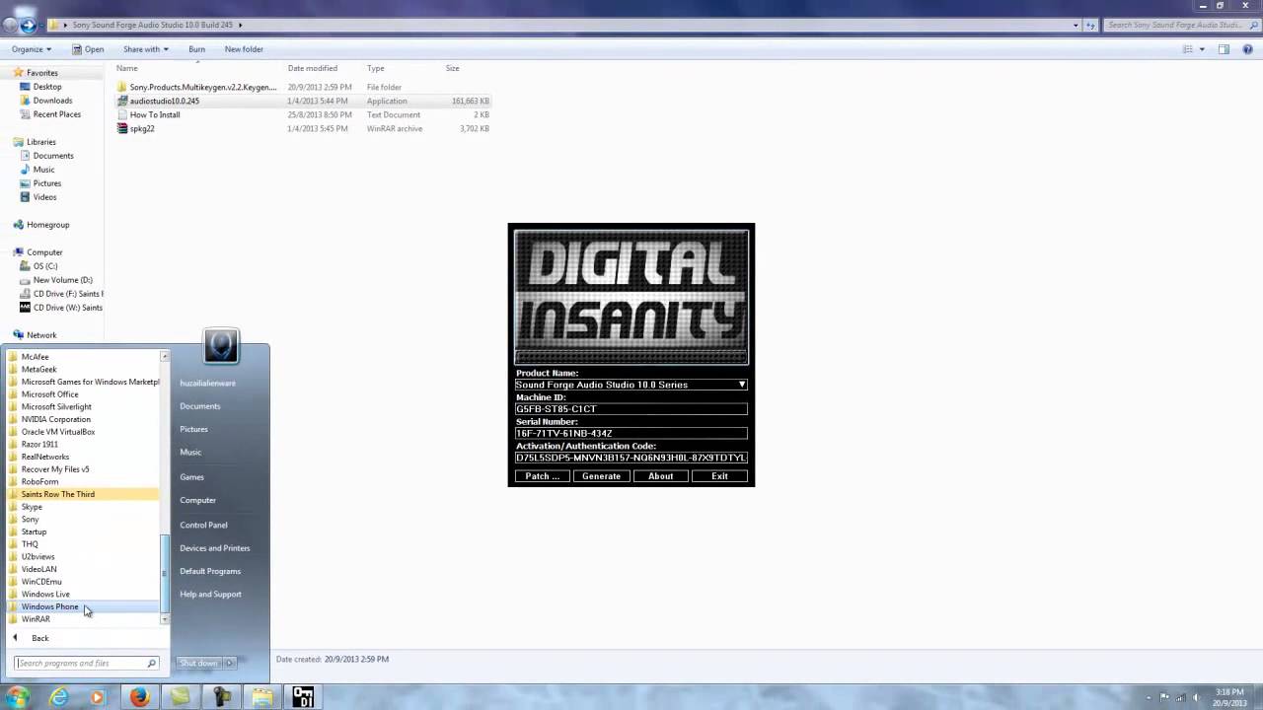The width and height of the screenshot is (1263, 710).
Task: Toggle the preview pane icon
Action: click(x=1224, y=49)
